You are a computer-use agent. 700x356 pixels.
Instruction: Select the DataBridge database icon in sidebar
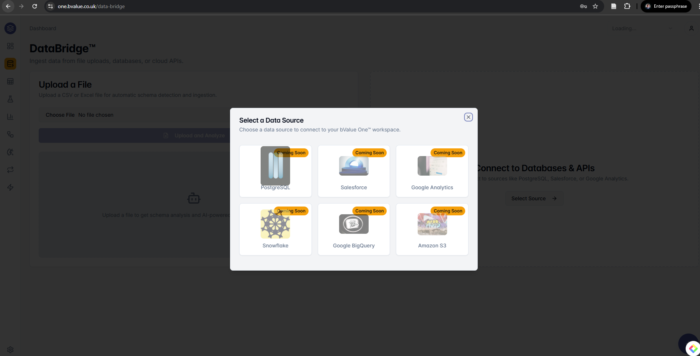point(10,63)
